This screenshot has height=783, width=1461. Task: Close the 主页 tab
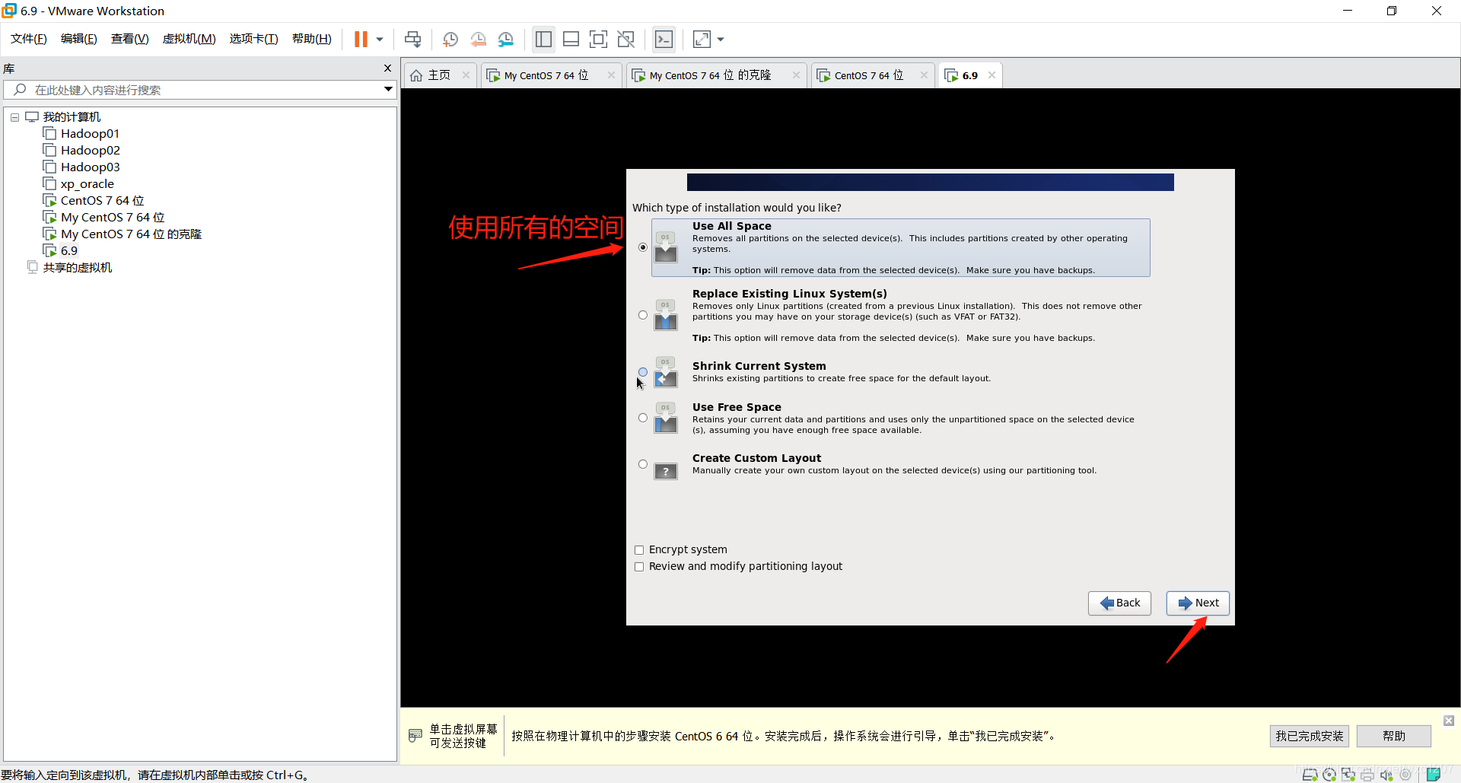click(x=466, y=75)
